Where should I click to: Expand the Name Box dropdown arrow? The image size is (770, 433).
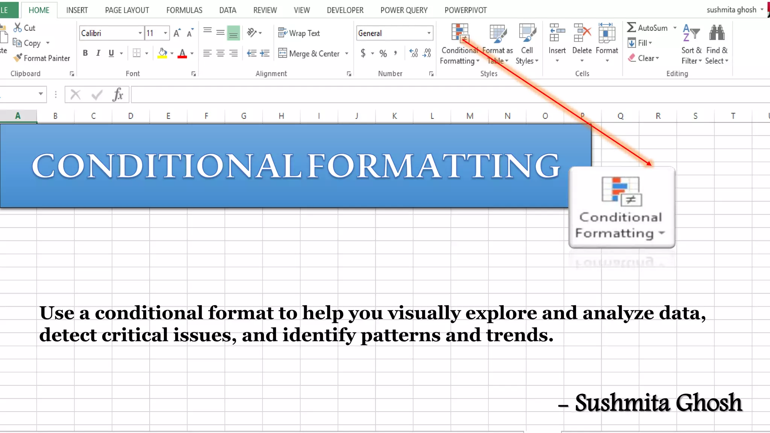click(x=41, y=94)
